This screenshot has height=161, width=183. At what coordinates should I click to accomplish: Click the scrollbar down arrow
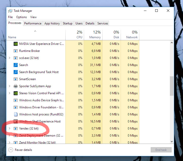172,141
